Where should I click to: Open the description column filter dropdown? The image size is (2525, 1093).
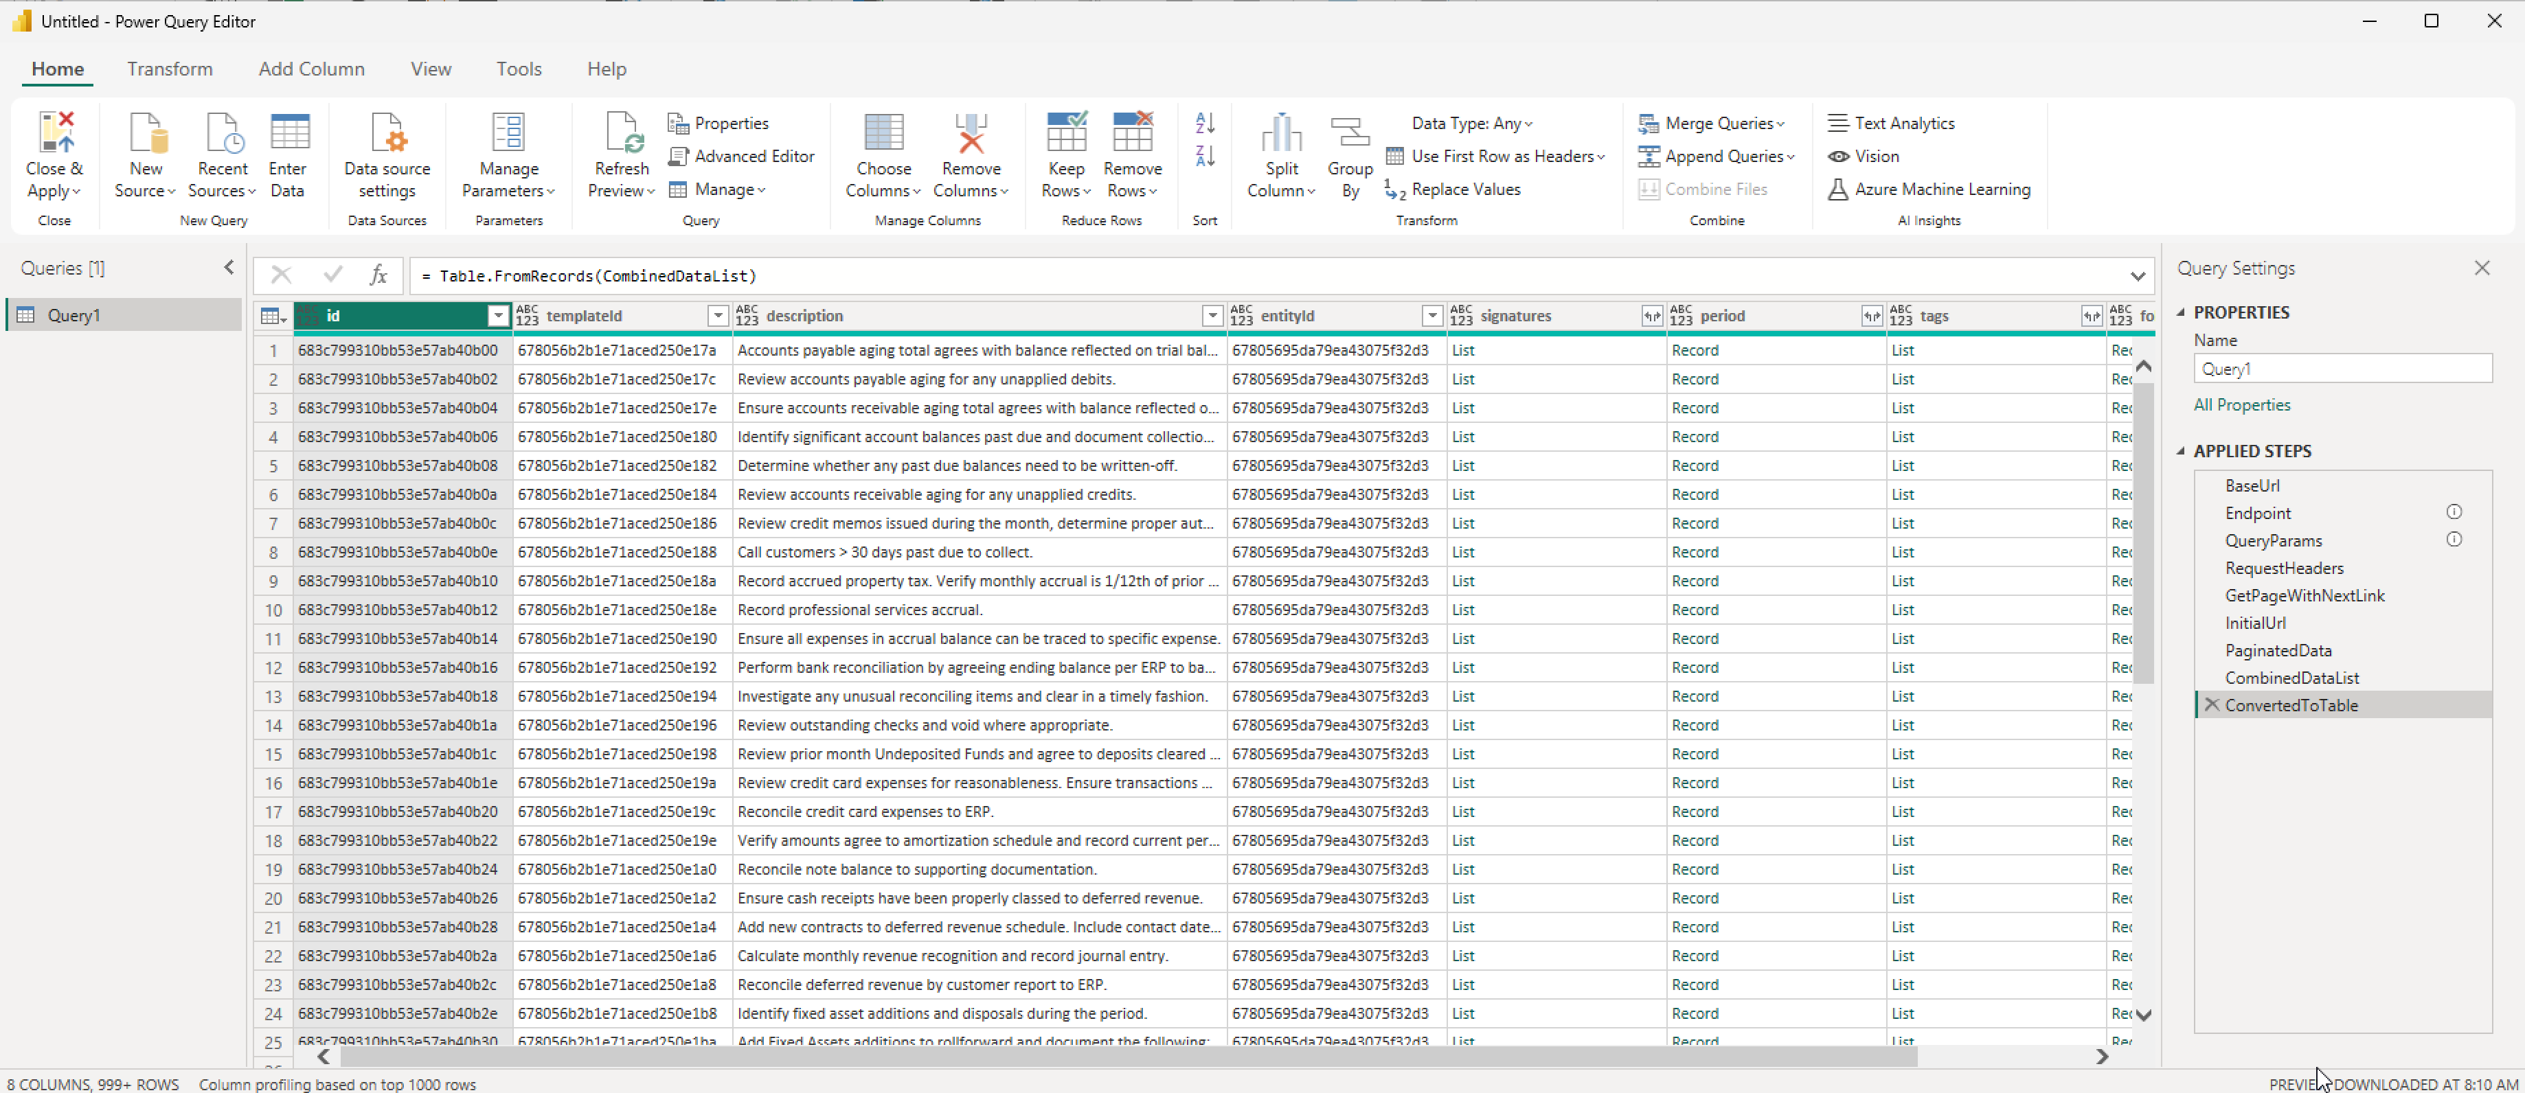pyautogui.click(x=1212, y=315)
